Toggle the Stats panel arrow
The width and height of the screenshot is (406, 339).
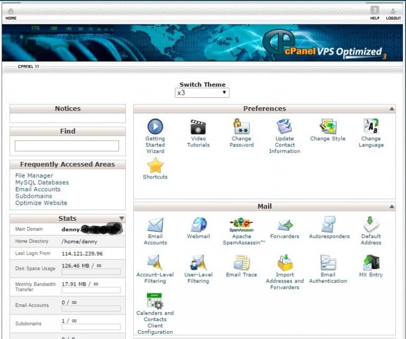[x=122, y=218]
